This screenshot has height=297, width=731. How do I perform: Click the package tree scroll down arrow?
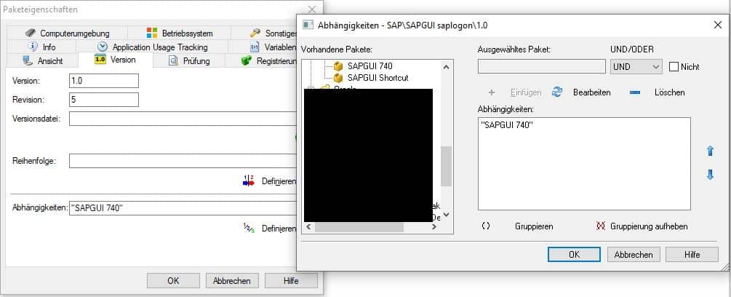tap(446, 215)
